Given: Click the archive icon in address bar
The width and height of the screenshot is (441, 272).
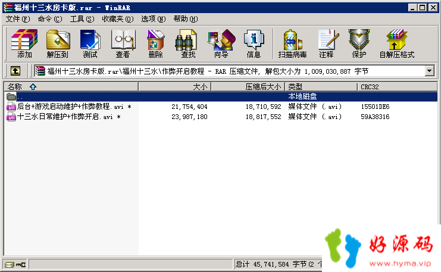Looking at the screenshot, I should pyautogui.click(x=40, y=71).
